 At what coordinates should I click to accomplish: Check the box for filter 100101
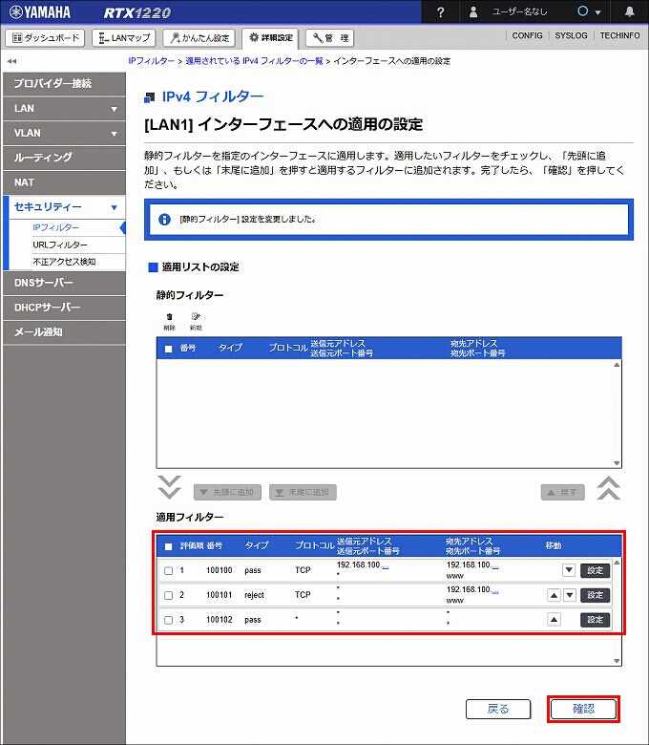pos(168,595)
